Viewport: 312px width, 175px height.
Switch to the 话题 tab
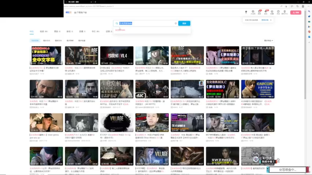pyautogui.click(x=109, y=31)
